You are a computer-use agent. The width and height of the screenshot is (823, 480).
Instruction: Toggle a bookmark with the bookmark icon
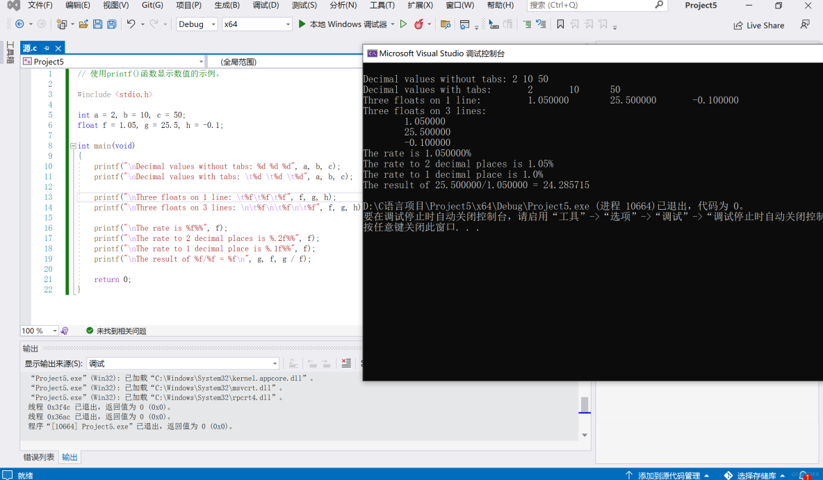pos(560,24)
